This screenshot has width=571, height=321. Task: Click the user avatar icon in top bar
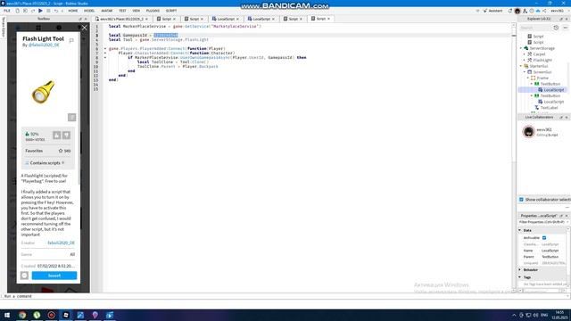[517, 11]
